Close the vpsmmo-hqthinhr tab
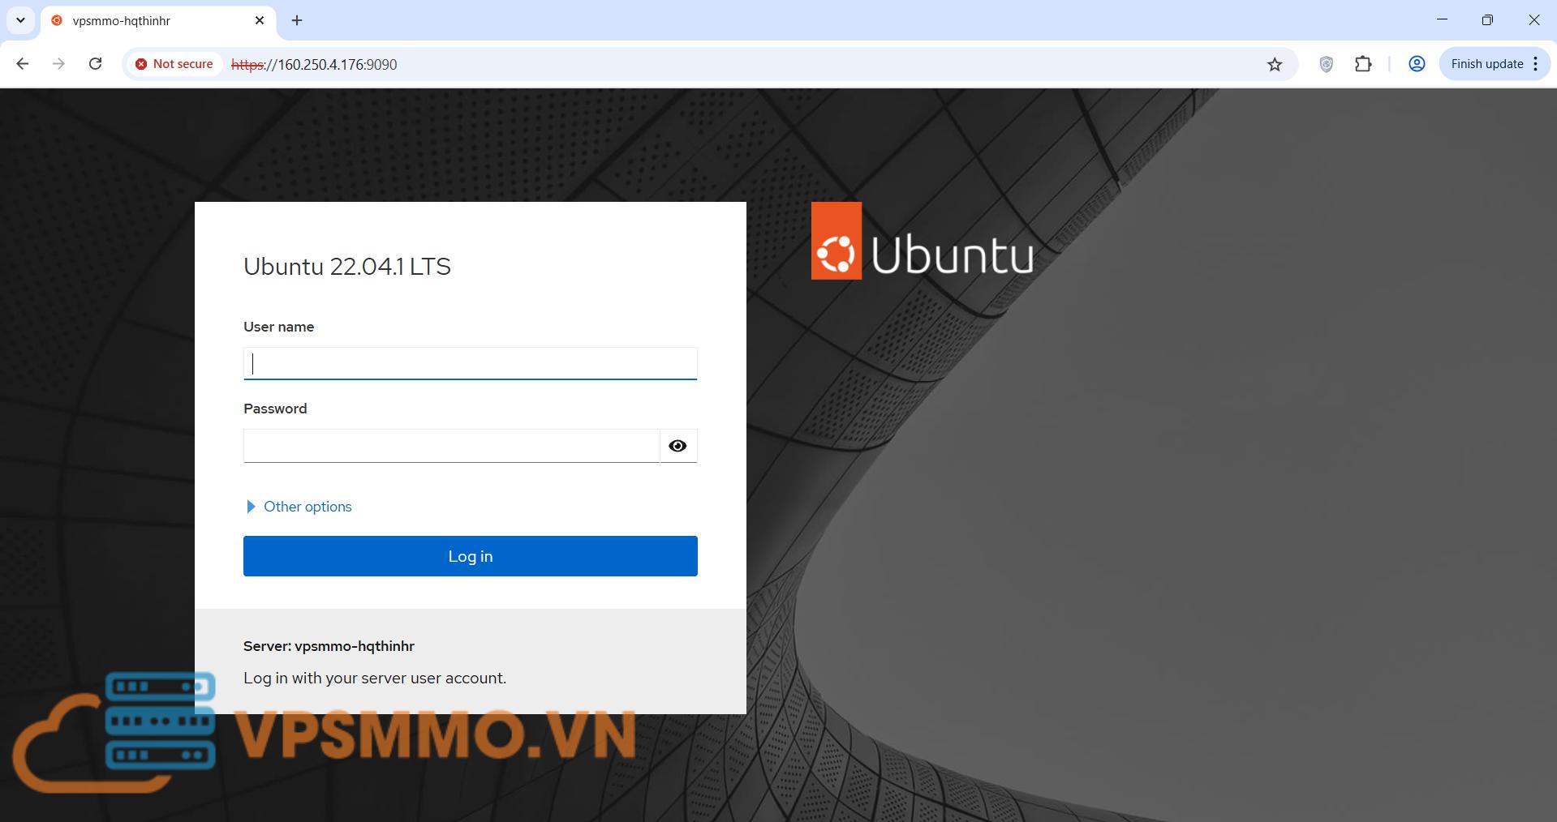 tap(260, 20)
